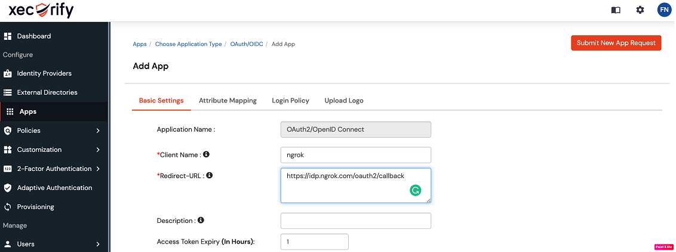Viewport: 676px width, 252px height.
Task: Click the Add App page heading
Action: [x=150, y=66]
